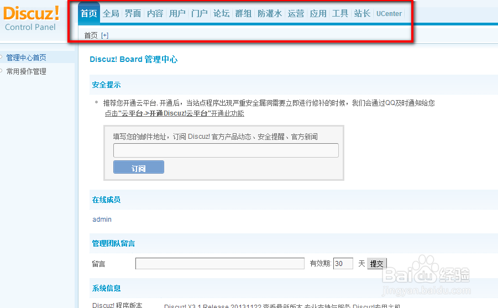Focus the email subscription input field
The width and height of the screenshot is (498, 308).
click(x=226, y=150)
